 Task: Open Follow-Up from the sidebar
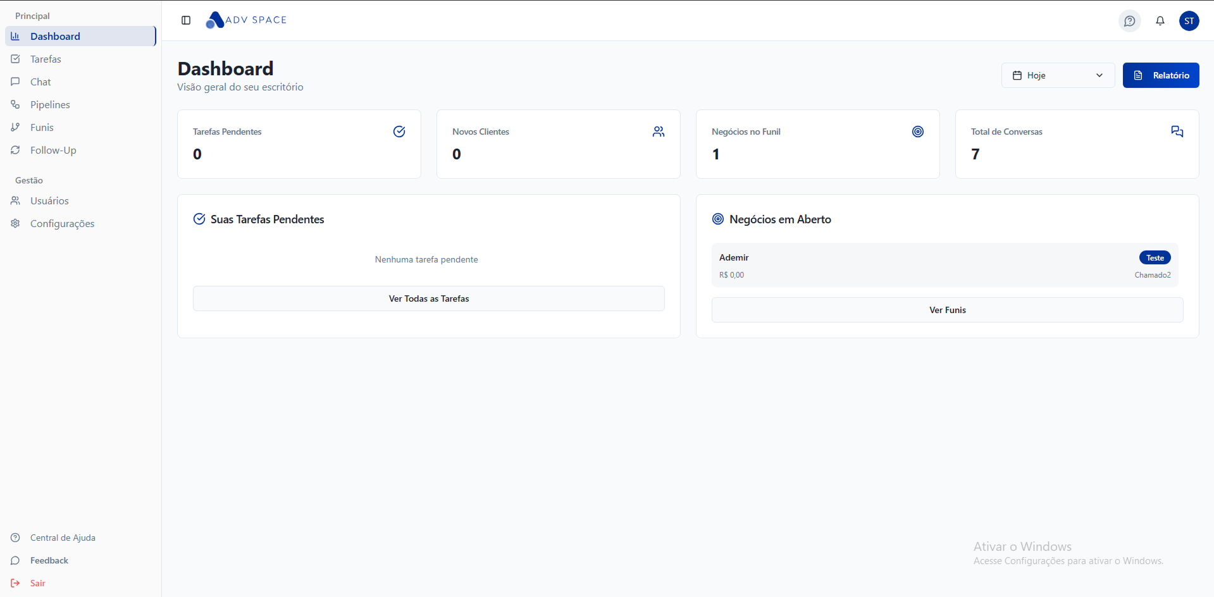[80, 150]
